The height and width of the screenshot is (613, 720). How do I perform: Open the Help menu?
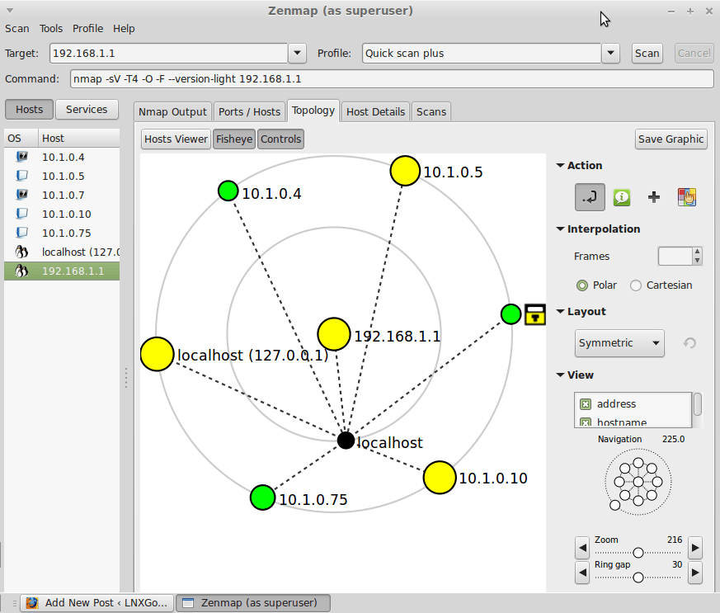[124, 29]
